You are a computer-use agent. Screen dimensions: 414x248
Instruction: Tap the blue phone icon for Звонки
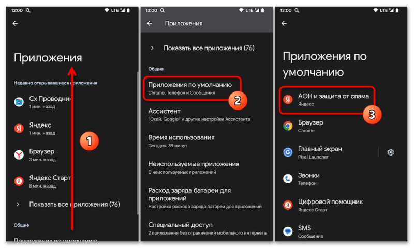click(288, 179)
